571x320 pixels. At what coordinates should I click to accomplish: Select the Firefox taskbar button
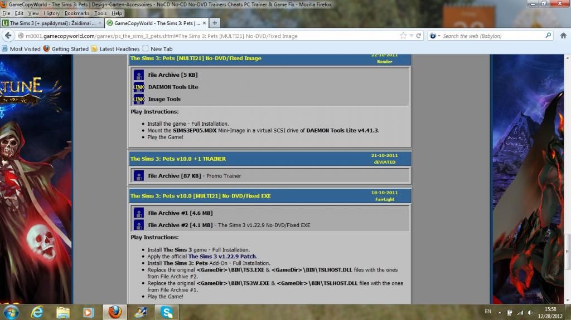point(115,312)
